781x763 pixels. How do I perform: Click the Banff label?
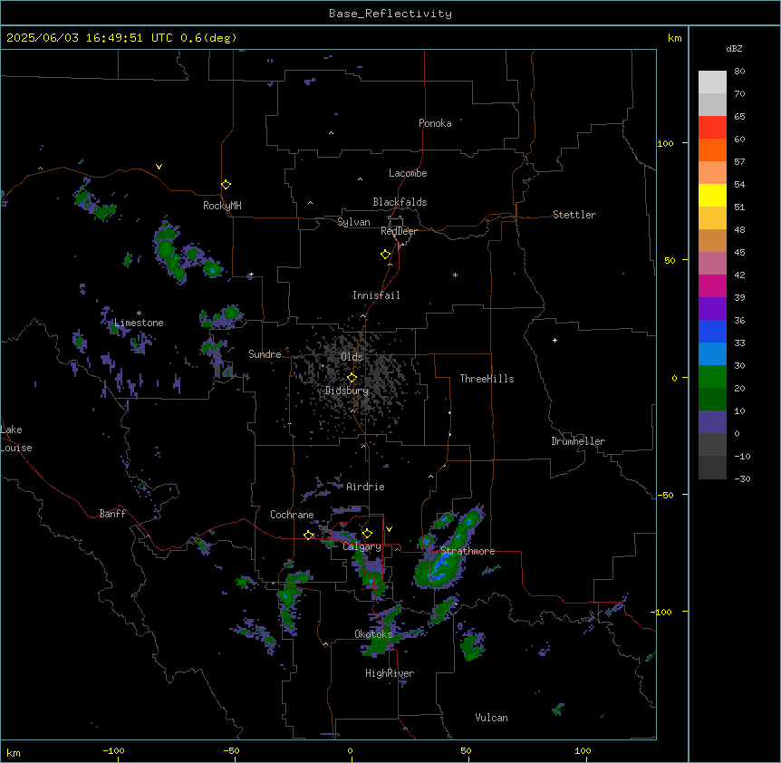[x=112, y=514]
